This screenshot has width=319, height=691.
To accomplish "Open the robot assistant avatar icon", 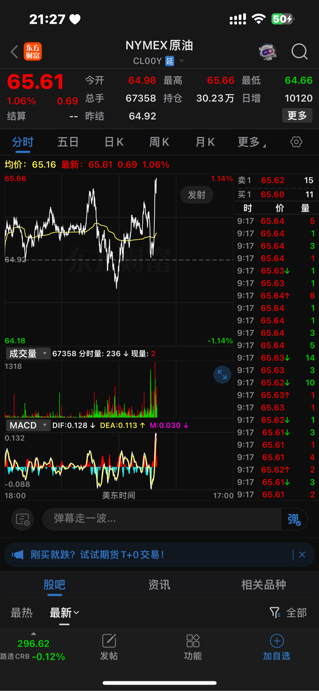I will [x=267, y=52].
